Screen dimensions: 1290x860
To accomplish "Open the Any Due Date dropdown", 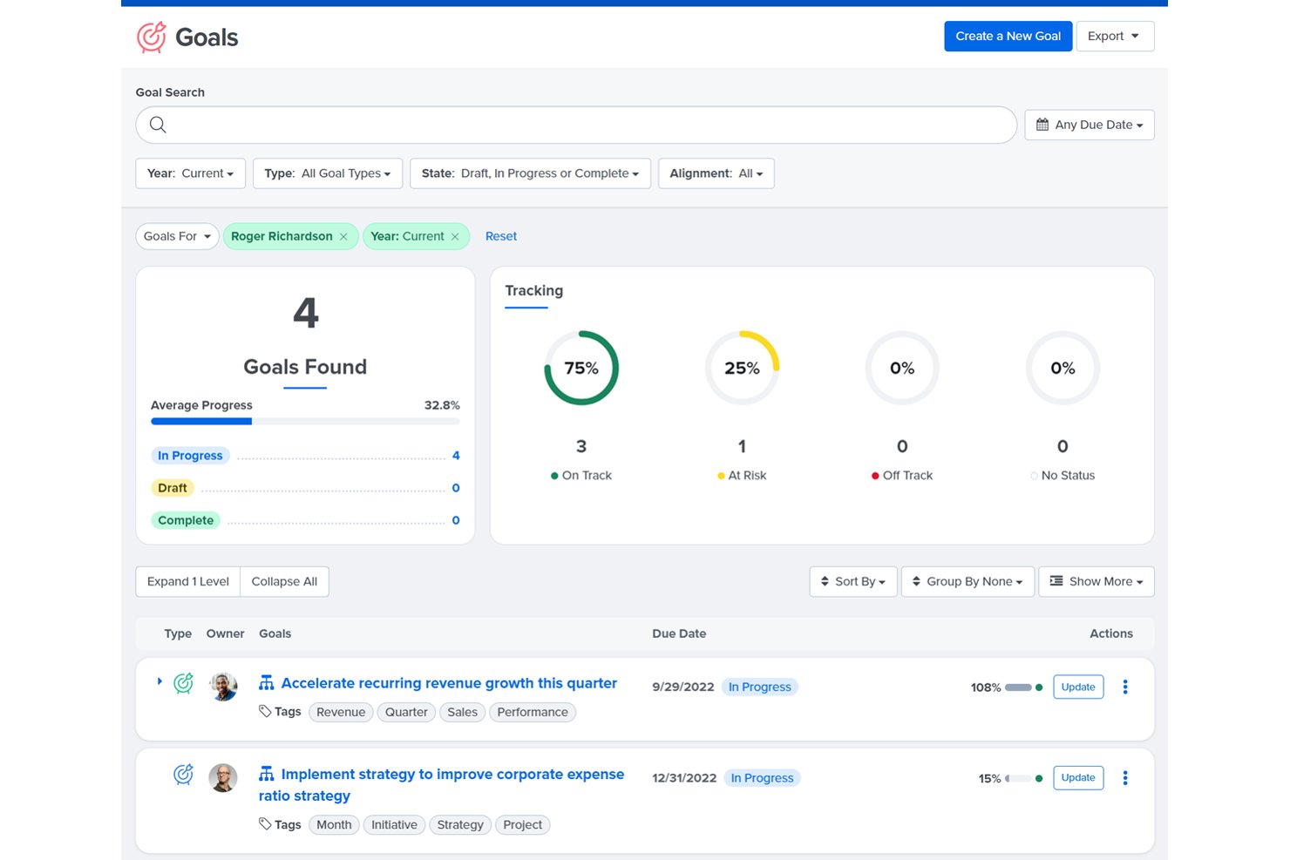I will point(1090,125).
